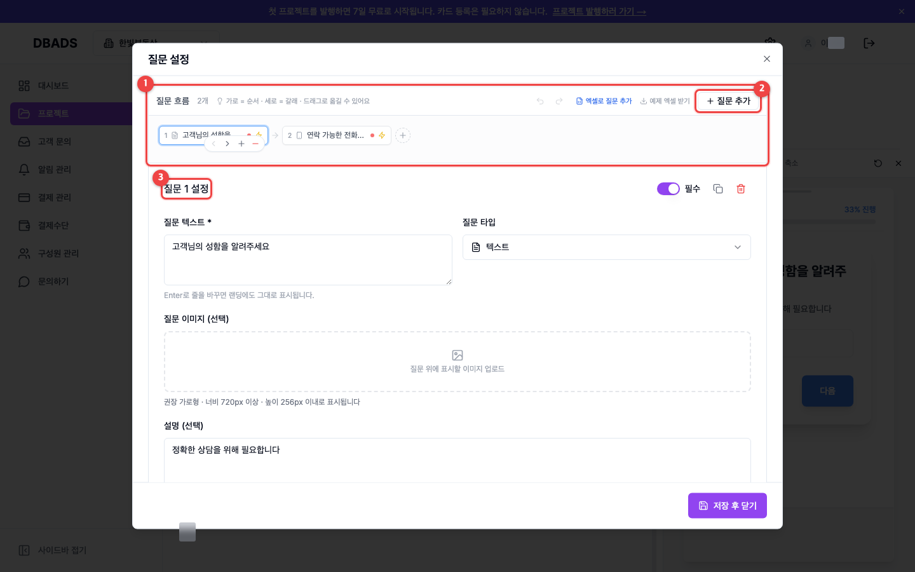
Task: Open 구성원 관리 in the sidebar
Action: 70,254
